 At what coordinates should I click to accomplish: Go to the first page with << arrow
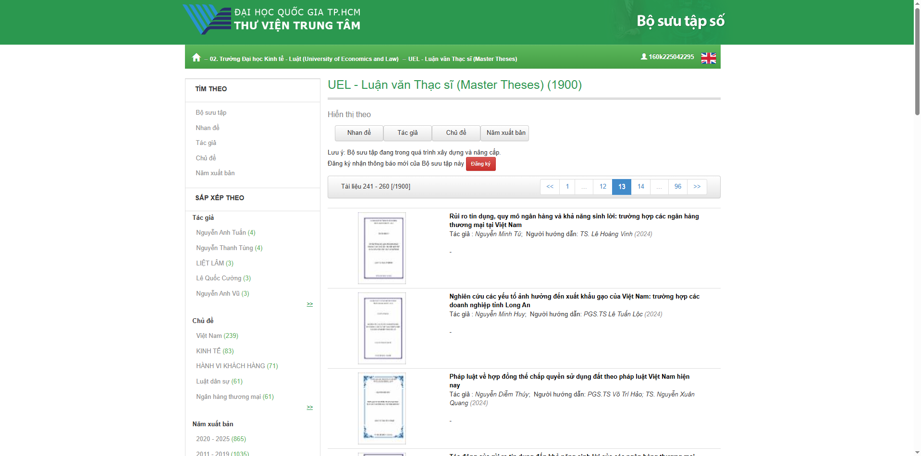[550, 187]
